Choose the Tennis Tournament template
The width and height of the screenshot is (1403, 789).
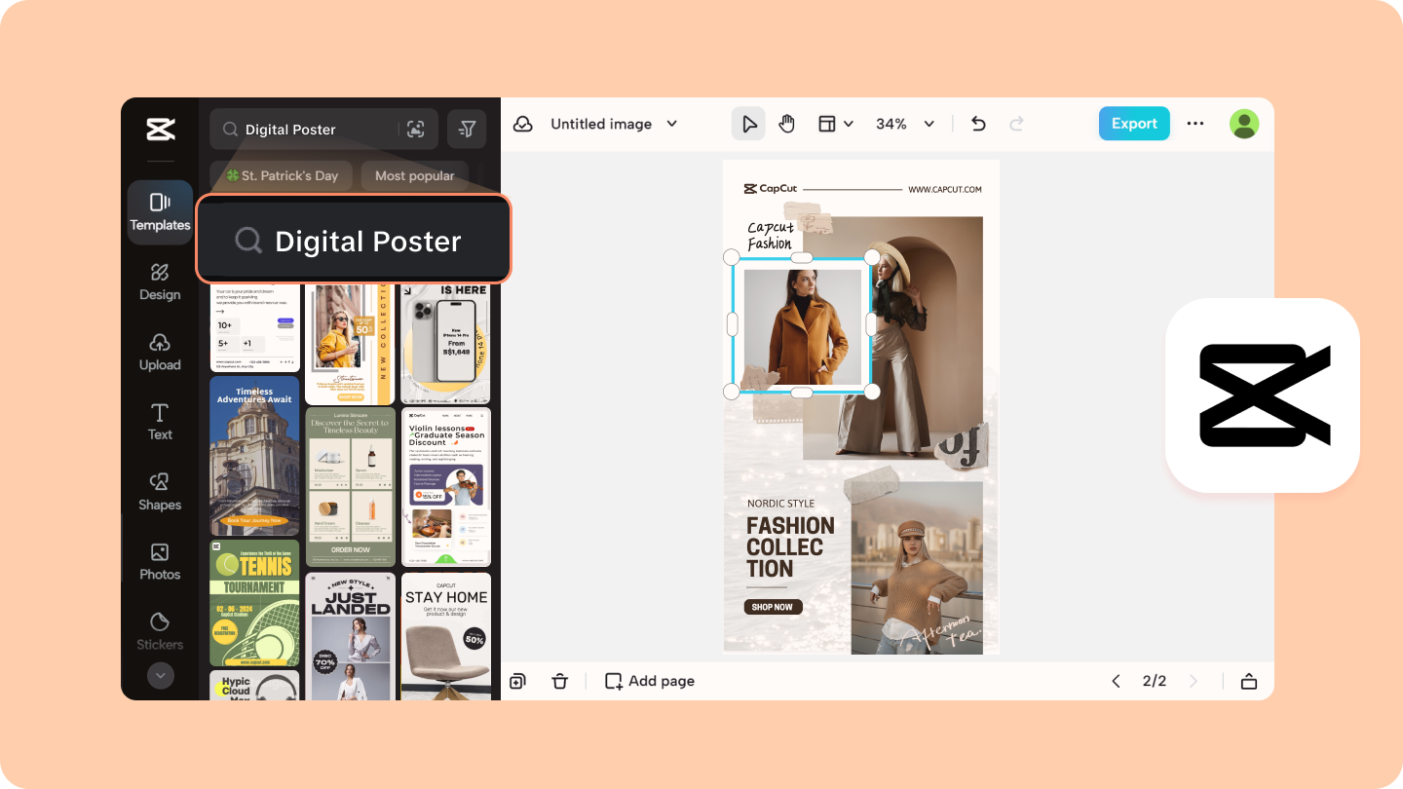(x=255, y=602)
